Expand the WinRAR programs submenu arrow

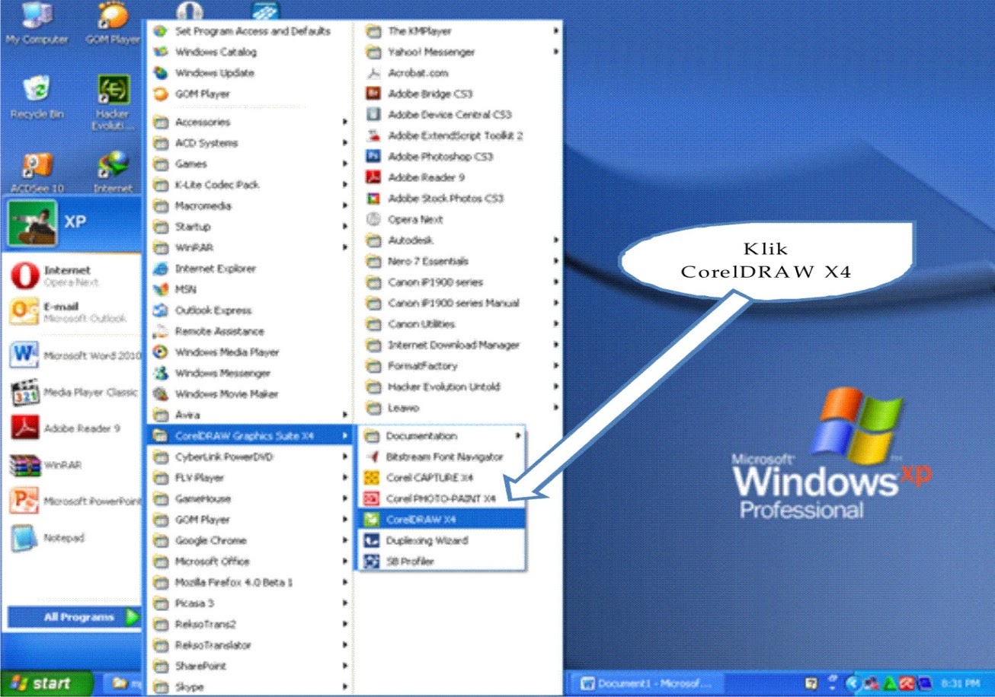click(x=345, y=247)
